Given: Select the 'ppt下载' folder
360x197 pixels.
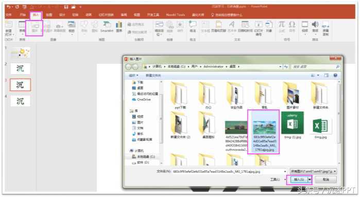Looking at the screenshot, I should pyautogui.click(x=180, y=96).
